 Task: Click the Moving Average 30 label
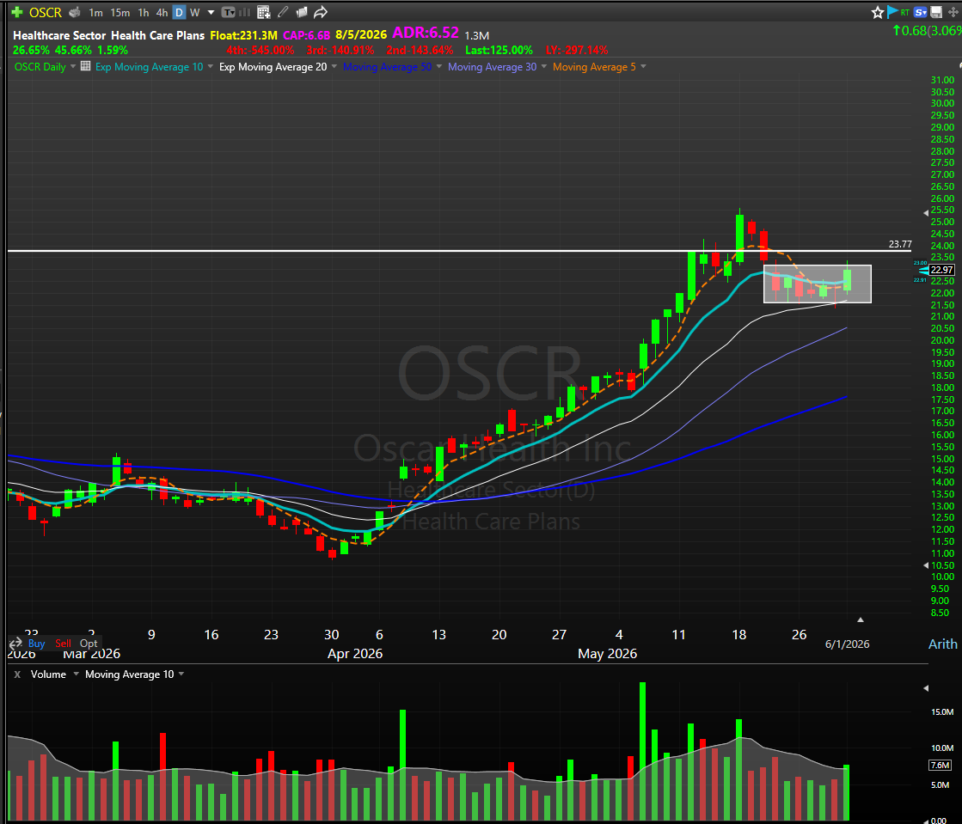click(492, 67)
